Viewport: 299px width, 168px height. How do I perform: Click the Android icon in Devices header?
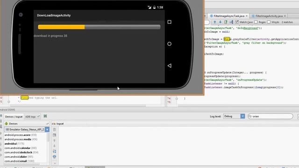(x=7, y=124)
